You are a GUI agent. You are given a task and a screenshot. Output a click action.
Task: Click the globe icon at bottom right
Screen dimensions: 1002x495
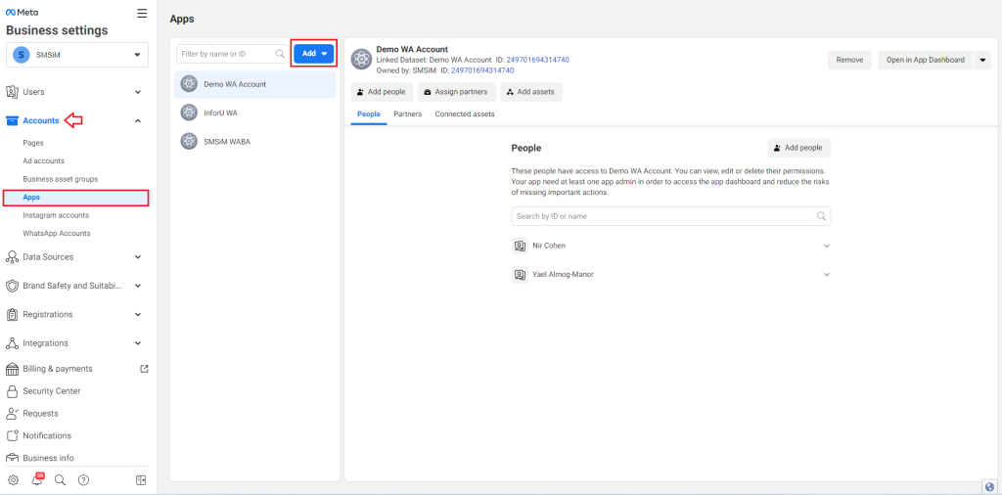pos(989,487)
